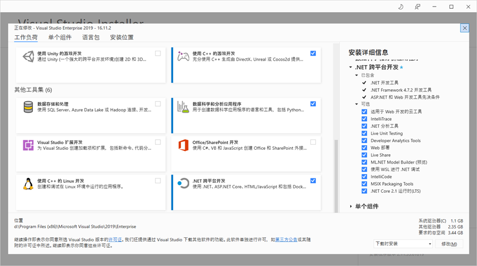Image resolution: width=477 pixels, height=266 pixels.
Task: Uncheck the IntelliTrace optional component
Action: [364, 119]
